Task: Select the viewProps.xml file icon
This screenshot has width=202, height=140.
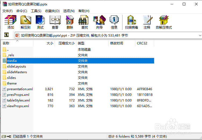Action: click(x=4, y=106)
